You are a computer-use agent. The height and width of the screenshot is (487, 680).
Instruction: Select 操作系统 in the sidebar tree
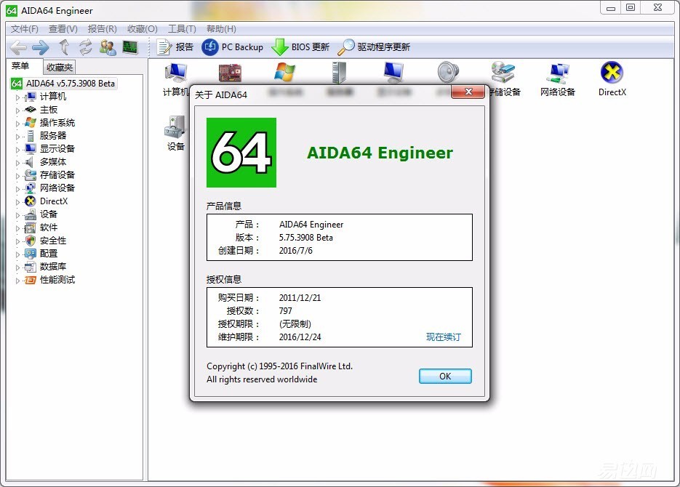57,123
